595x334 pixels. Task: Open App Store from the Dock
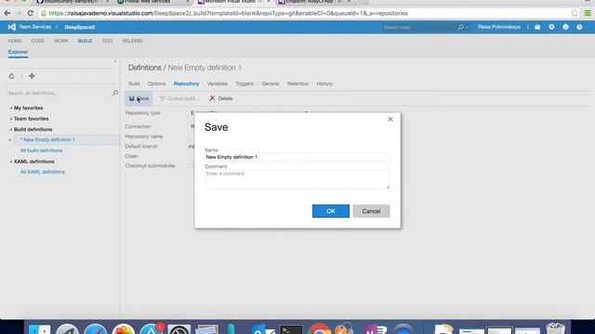[151, 329]
